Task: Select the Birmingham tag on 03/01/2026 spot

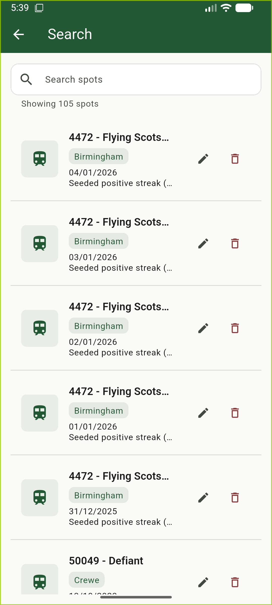Action: pyautogui.click(x=98, y=241)
